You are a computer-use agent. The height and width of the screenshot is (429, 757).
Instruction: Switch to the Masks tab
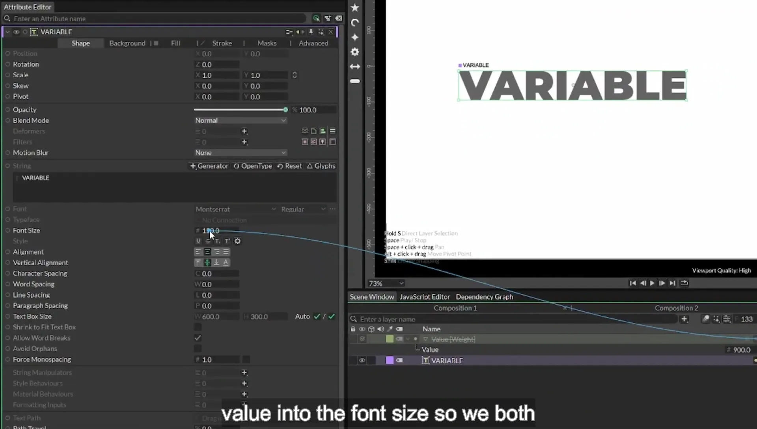coord(267,43)
